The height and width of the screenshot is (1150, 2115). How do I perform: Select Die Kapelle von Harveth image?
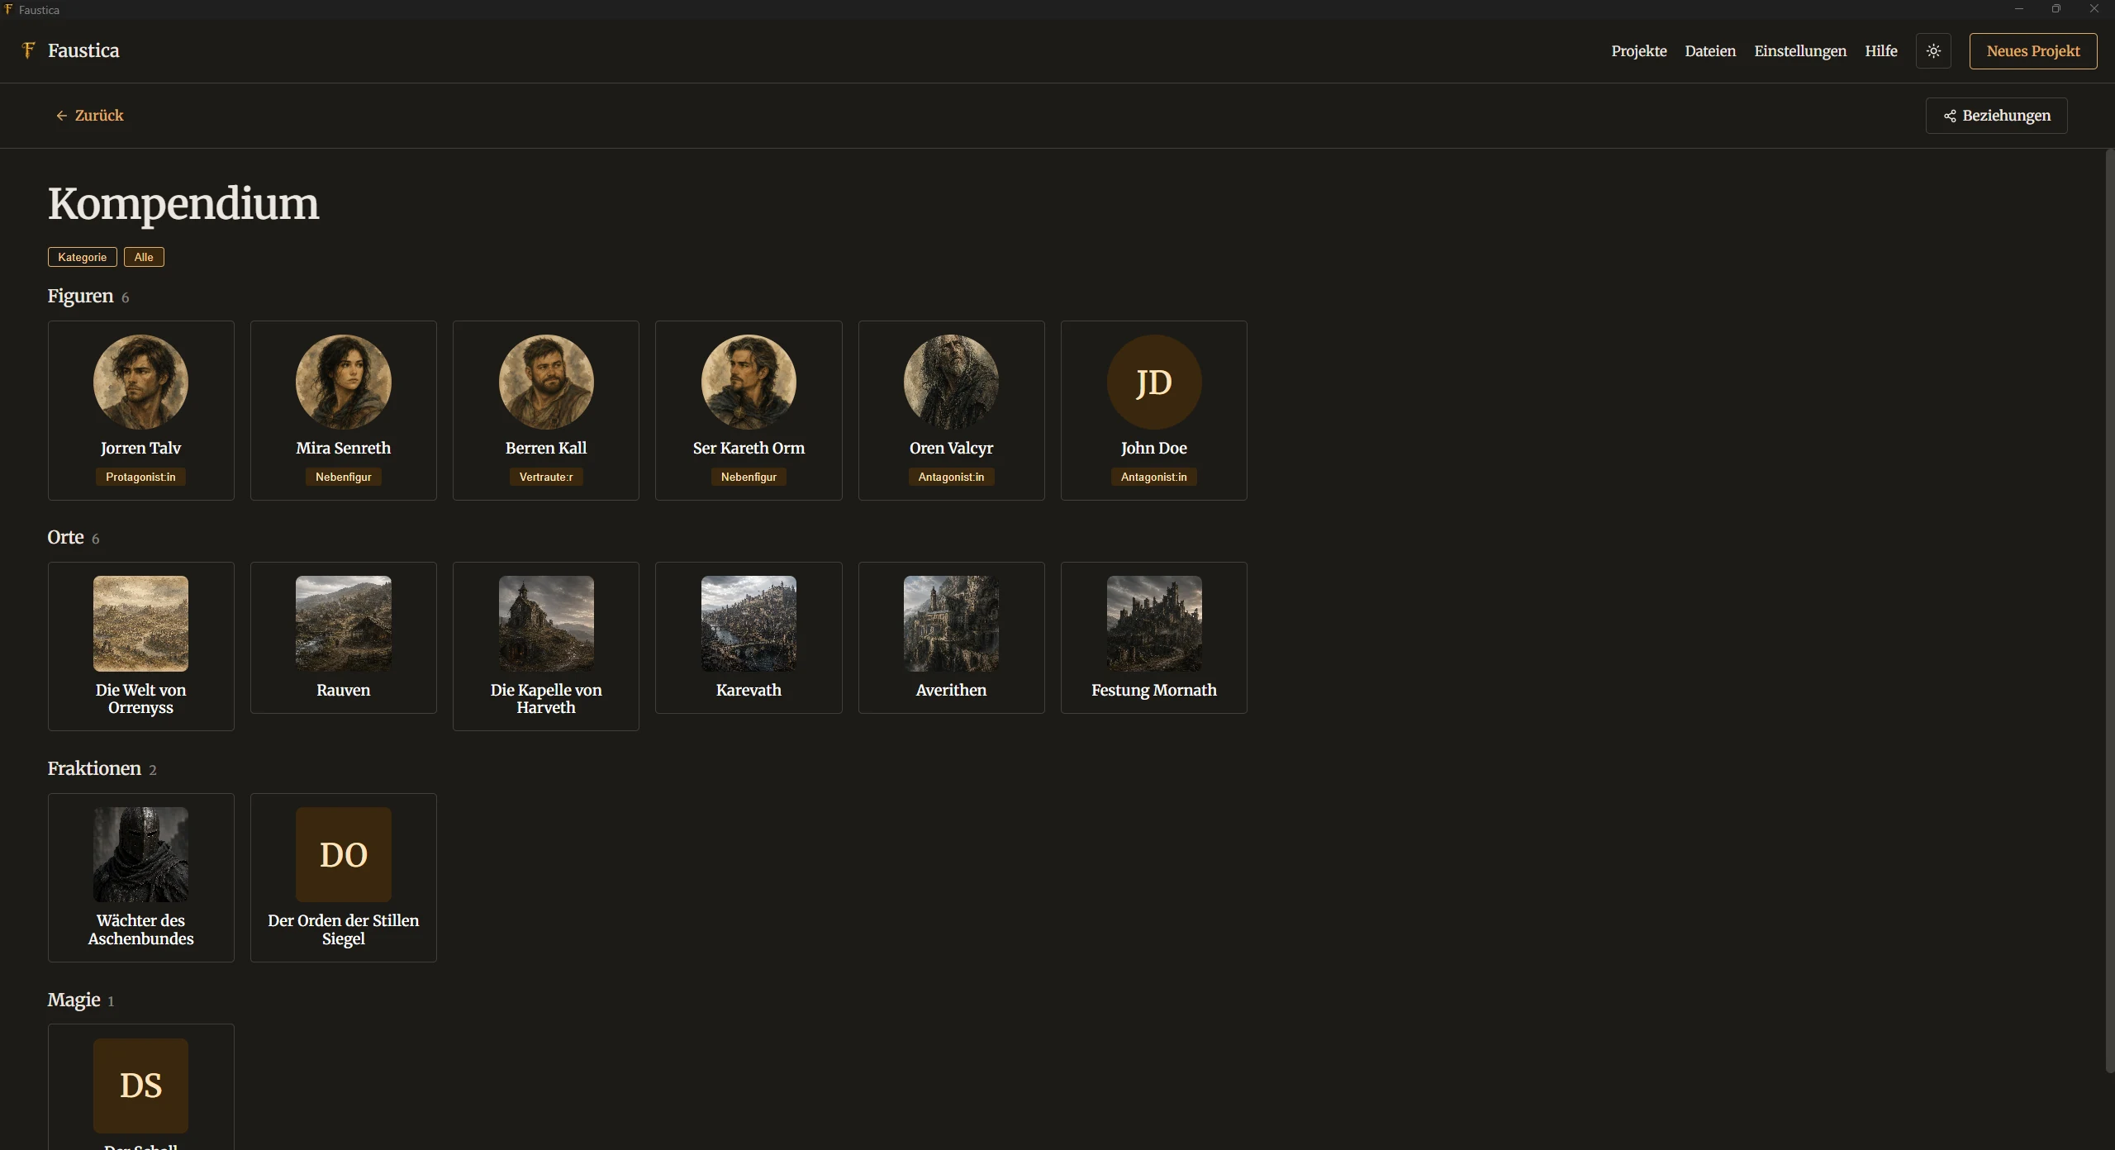click(x=546, y=624)
